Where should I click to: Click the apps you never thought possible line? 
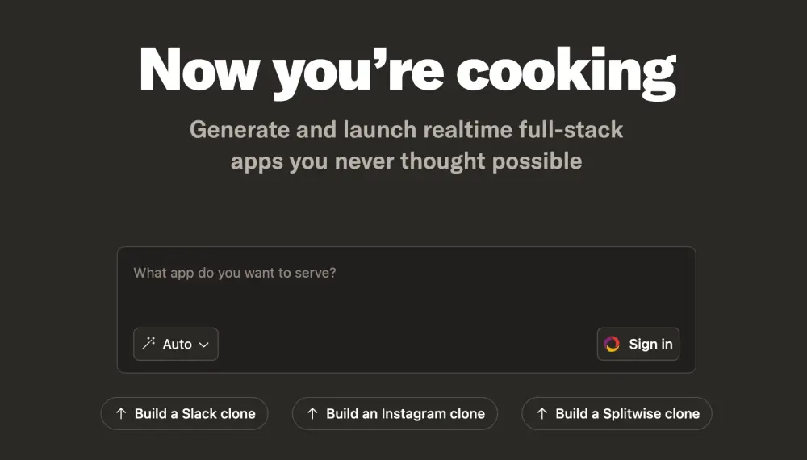pyautogui.click(x=406, y=161)
